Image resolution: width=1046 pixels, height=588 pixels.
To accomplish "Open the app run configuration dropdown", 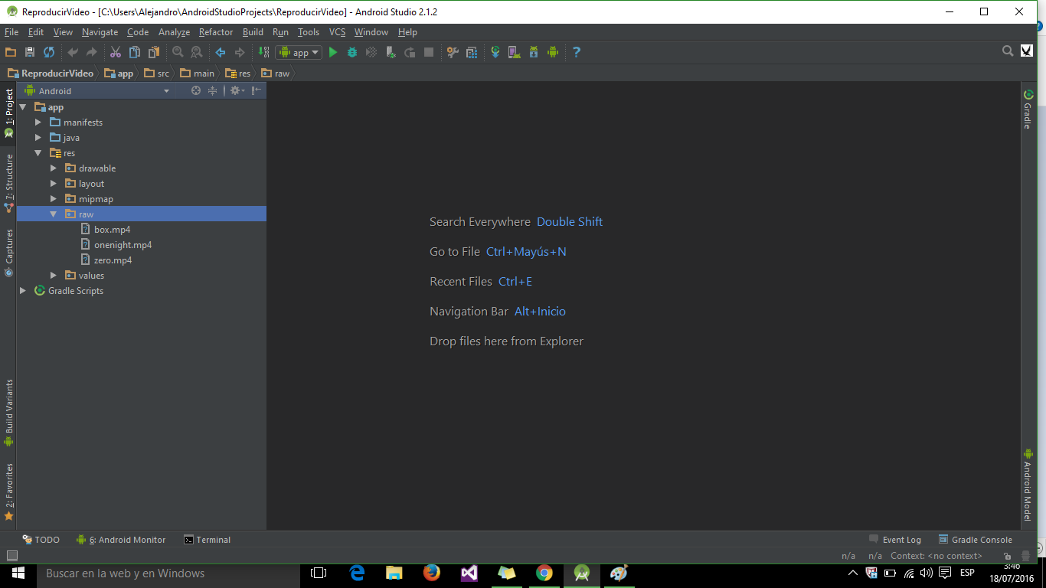I will [x=299, y=52].
